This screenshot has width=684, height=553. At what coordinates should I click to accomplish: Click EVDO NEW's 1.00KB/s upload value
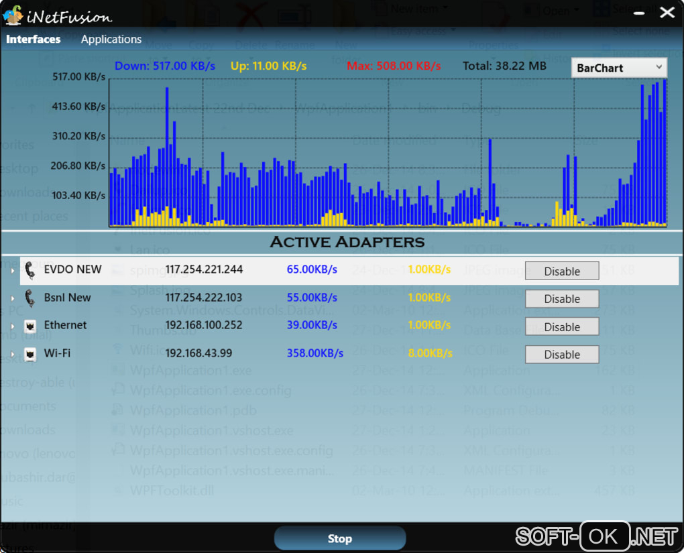429,269
